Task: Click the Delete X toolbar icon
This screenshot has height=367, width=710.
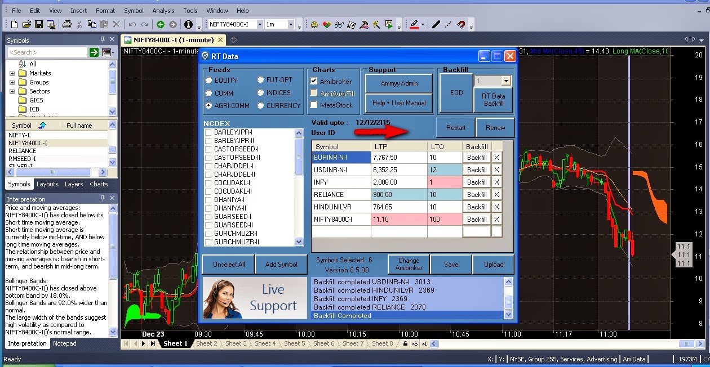Action: tap(117, 25)
